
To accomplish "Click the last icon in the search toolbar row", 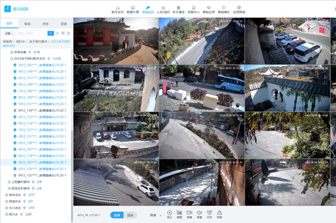I will point(68,34).
